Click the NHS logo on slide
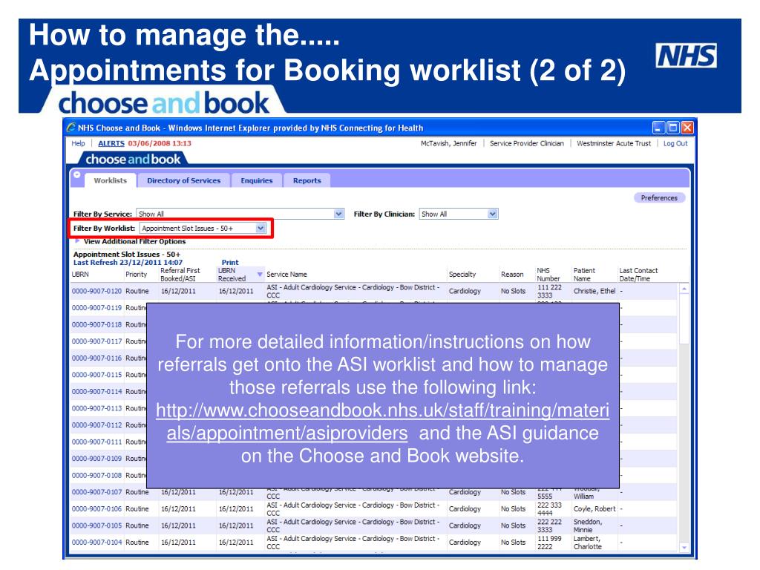Image resolution: width=760 pixels, height=570 pixels. coord(686,55)
